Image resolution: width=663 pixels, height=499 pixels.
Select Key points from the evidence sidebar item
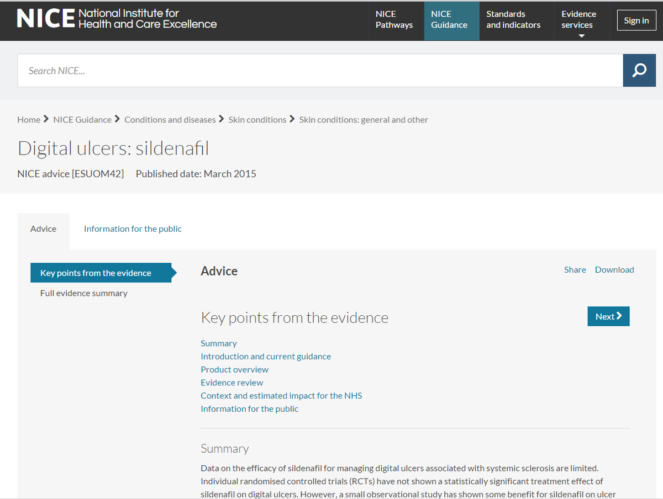pos(101,273)
